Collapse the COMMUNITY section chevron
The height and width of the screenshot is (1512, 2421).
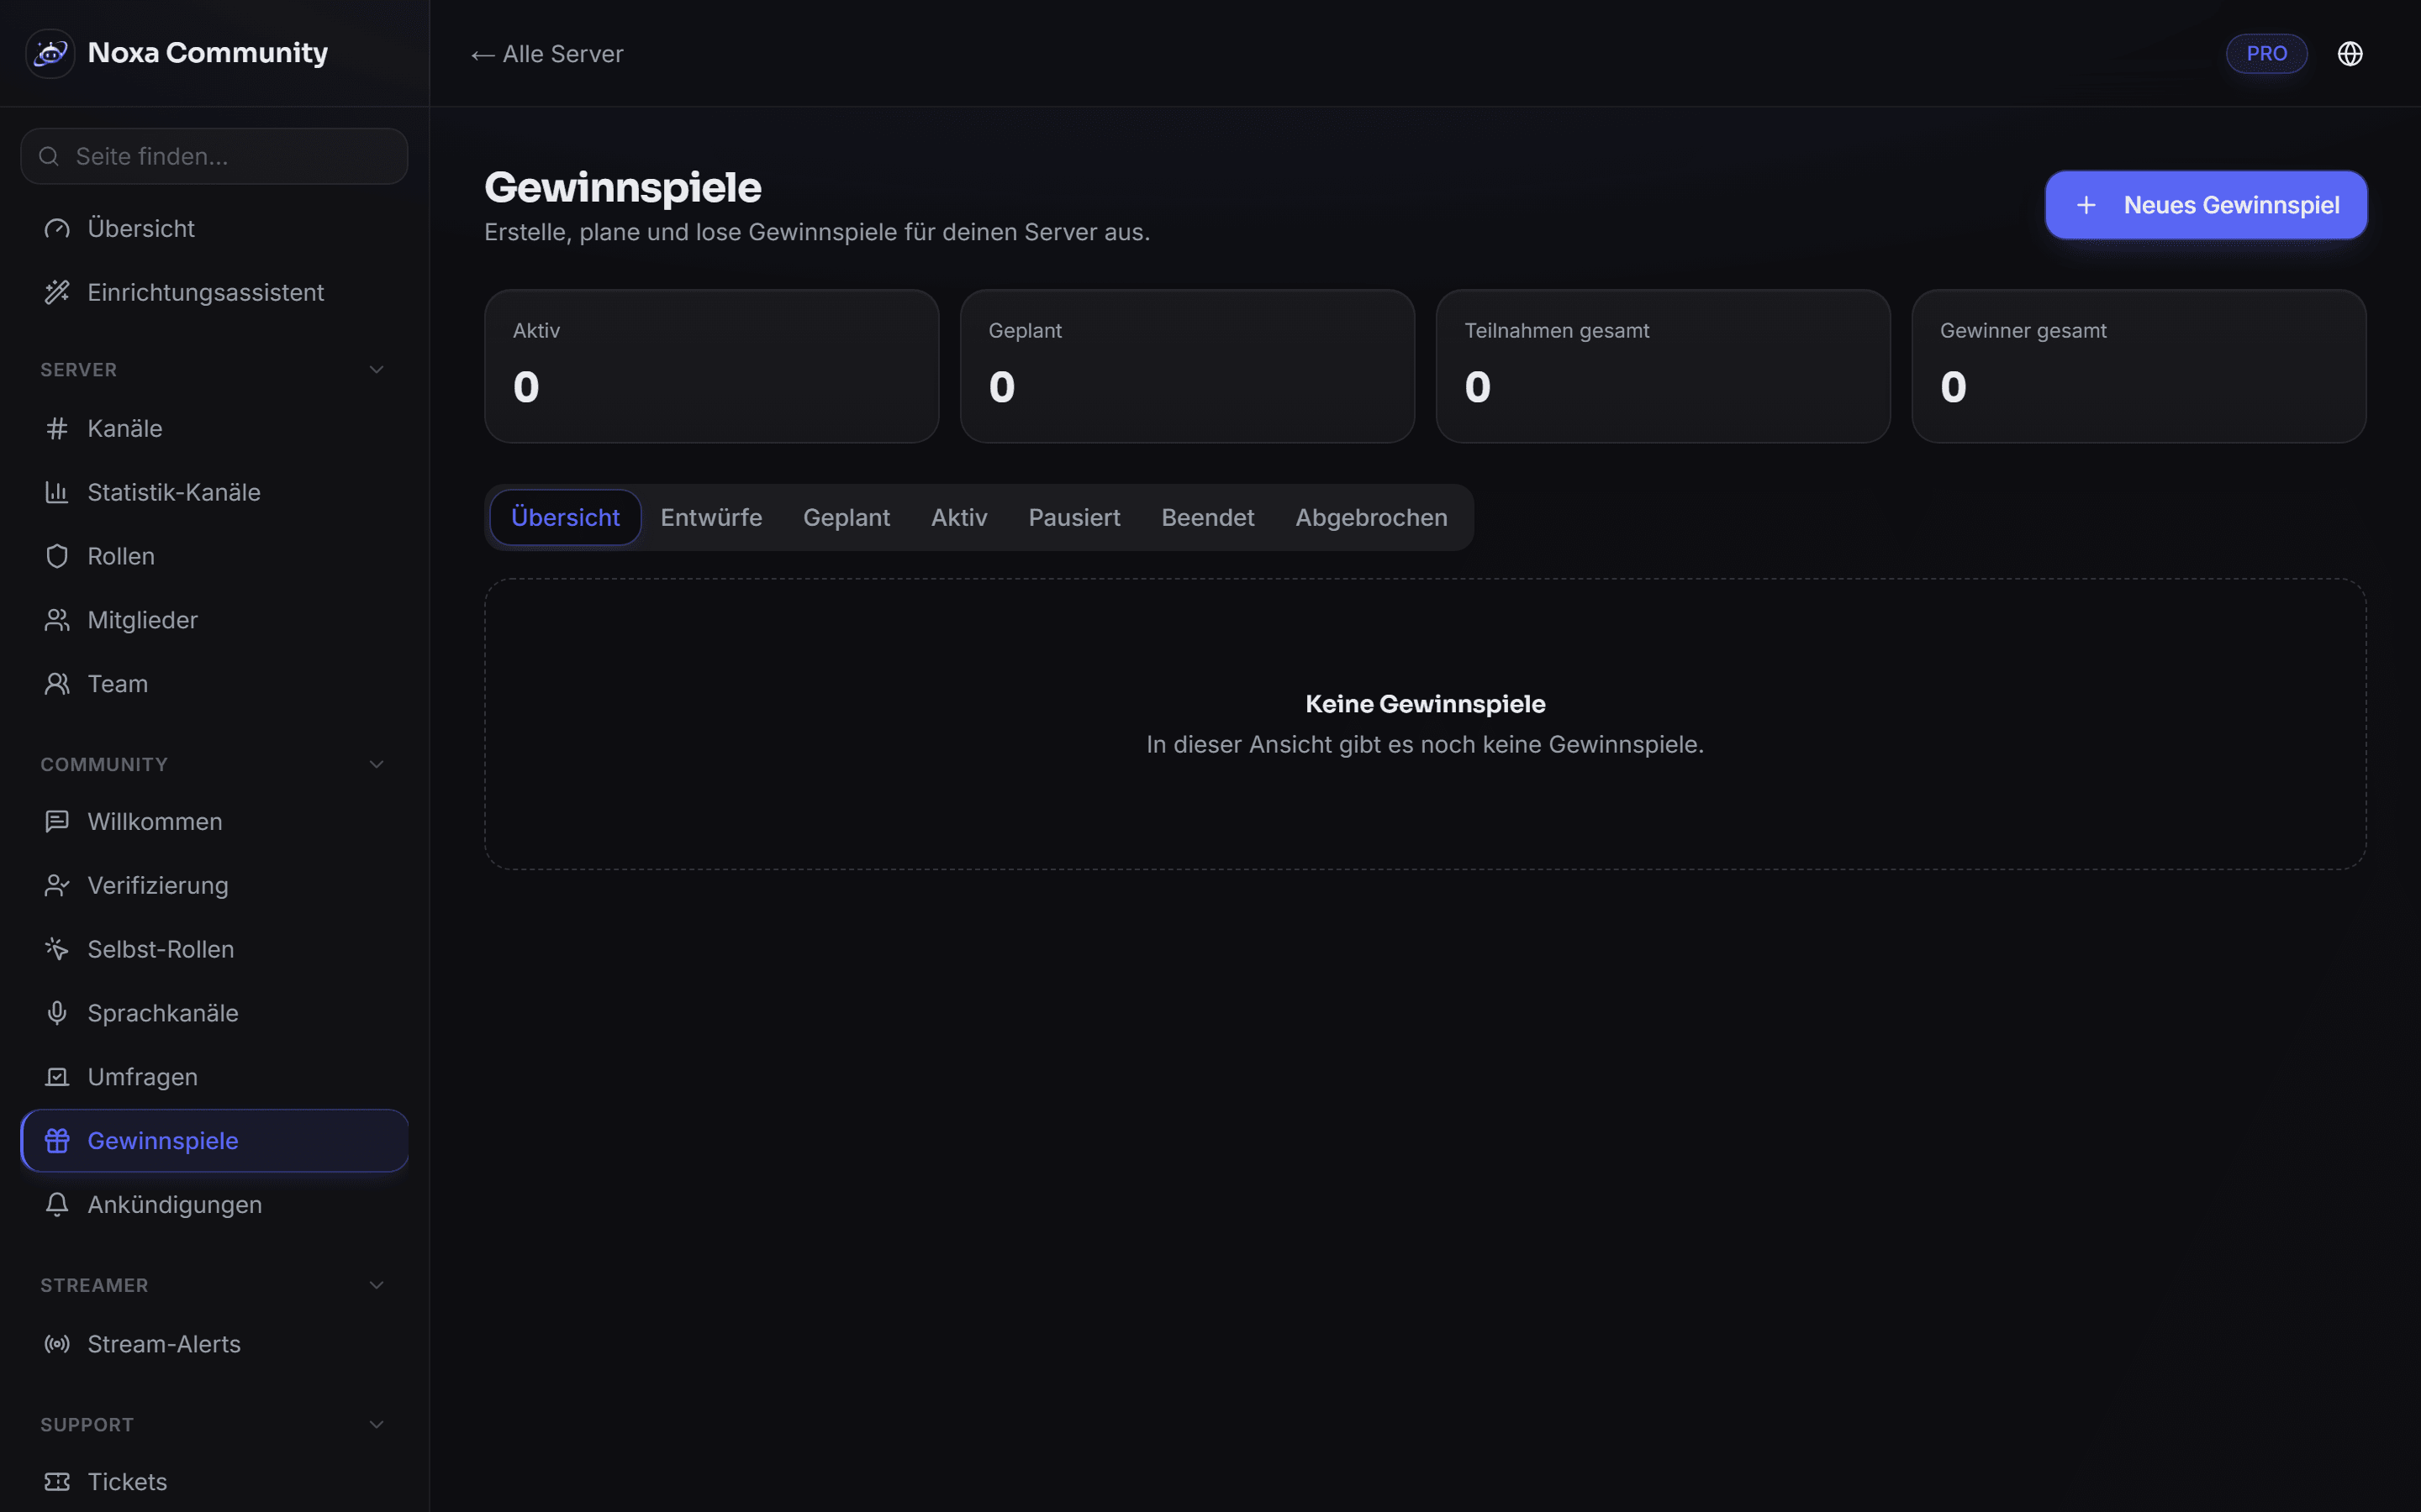pyautogui.click(x=376, y=765)
